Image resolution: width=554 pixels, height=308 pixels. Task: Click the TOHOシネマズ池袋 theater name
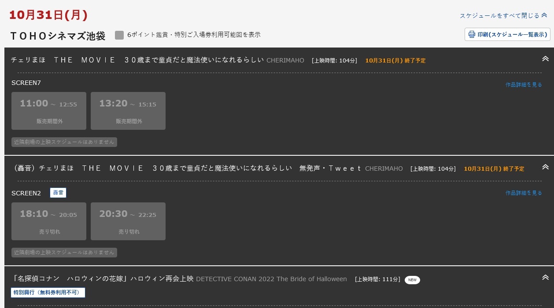(58, 36)
